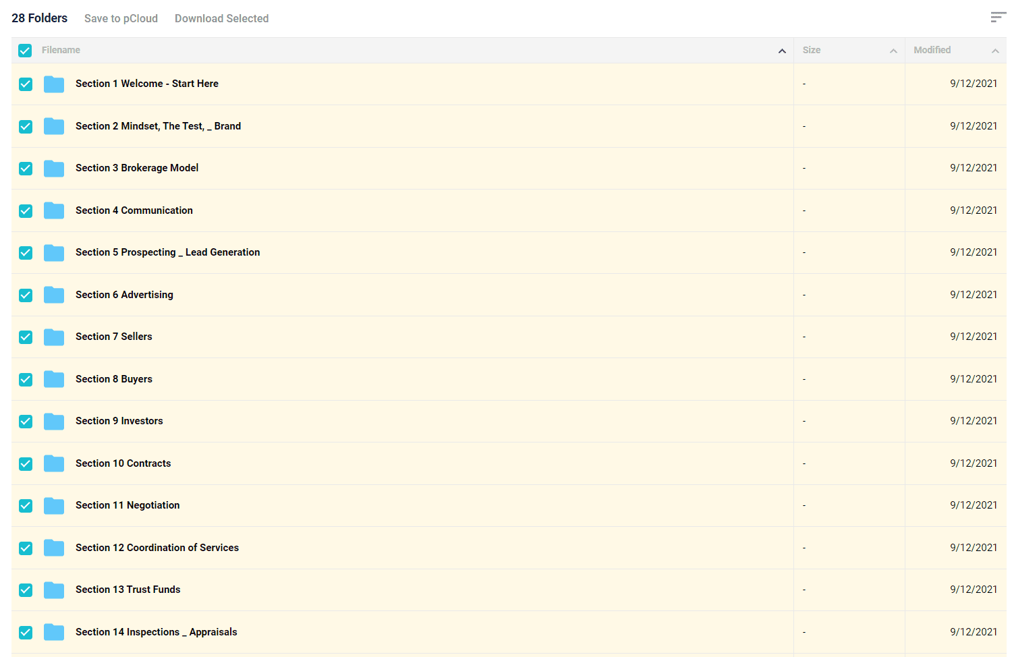Viewport: 1012px width, 657px height.
Task: Open Section 2 Mindset, The Test, _ Brand
Action: coord(158,126)
